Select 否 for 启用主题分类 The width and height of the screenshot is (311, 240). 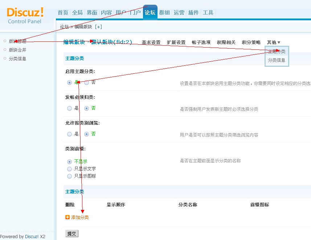(86, 82)
